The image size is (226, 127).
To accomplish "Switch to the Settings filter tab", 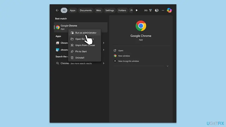I will coord(109,10).
